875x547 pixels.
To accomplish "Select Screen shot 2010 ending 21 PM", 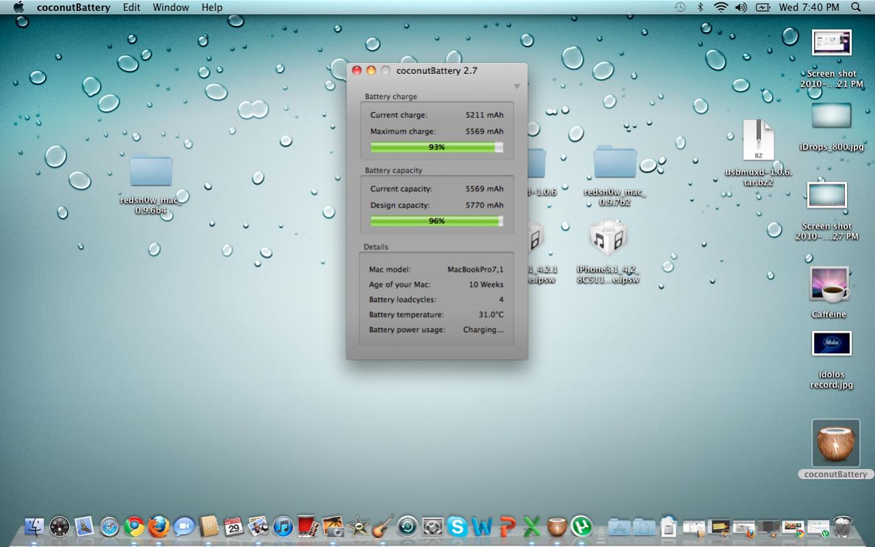I will (831, 42).
